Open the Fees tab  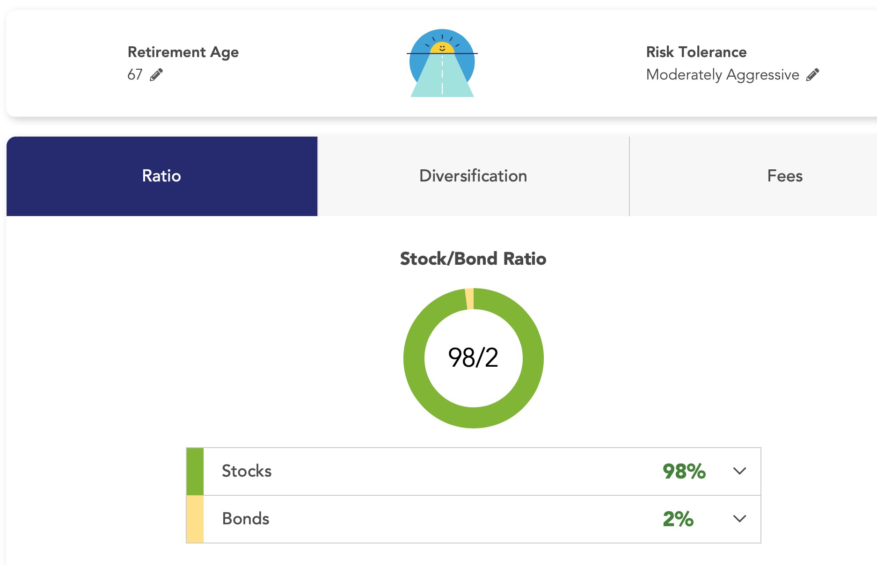(785, 176)
